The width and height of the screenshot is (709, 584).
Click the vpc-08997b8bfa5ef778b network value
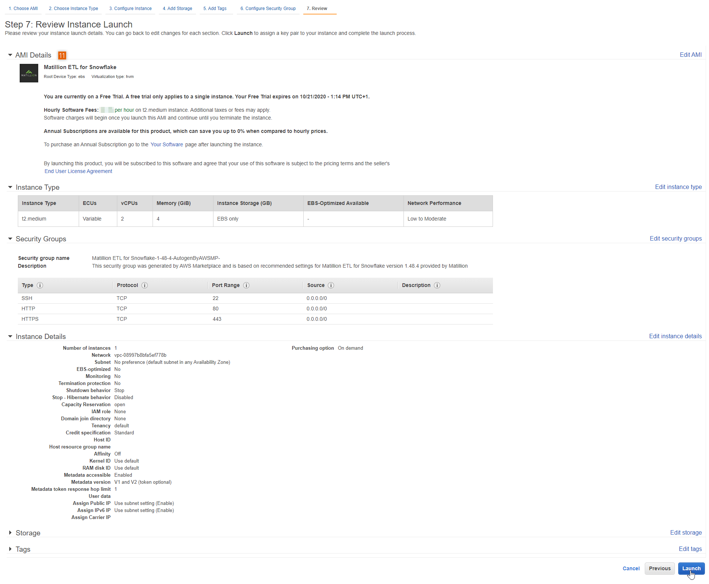point(140,355)
